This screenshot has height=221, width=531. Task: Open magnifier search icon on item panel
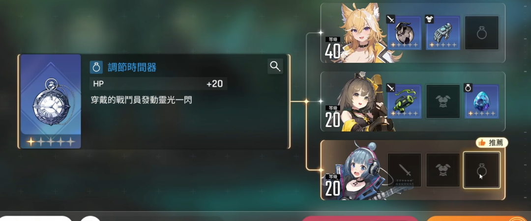pyautogui.click(x=275, y=67)
